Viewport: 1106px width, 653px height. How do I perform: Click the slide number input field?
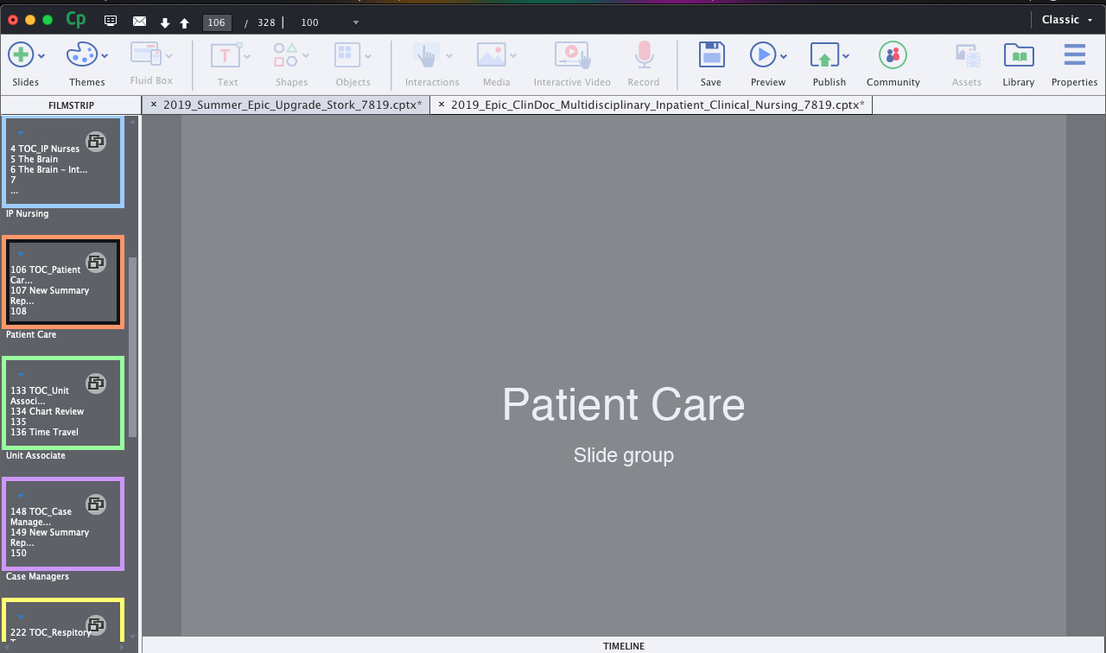click(217, 22)
